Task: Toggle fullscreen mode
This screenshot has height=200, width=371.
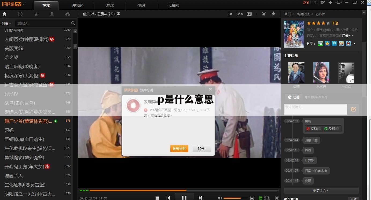Action: pyautogui.click(x=277, y=198)
